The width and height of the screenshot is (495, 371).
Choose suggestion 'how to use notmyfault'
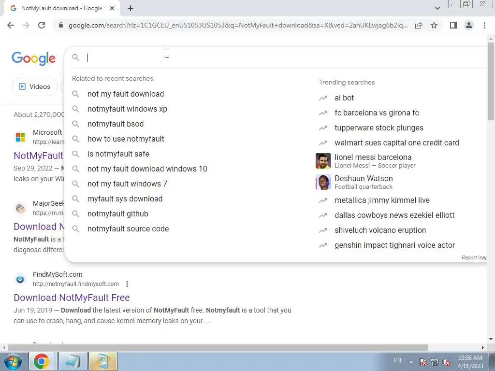[x=126, y=139]
